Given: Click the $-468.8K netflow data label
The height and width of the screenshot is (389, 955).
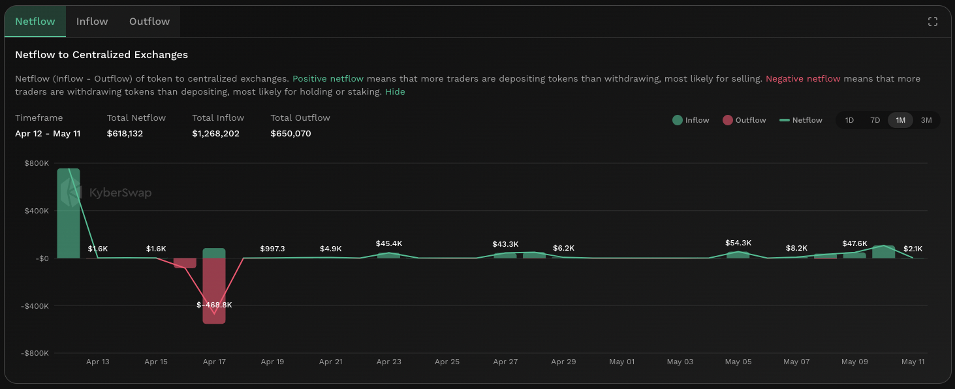Looking at the screenshot, I should coord(214,305).
